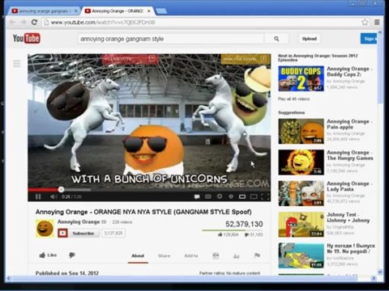Click the video title text under the player
389x291 pixels.
click(x=143, y=212)
